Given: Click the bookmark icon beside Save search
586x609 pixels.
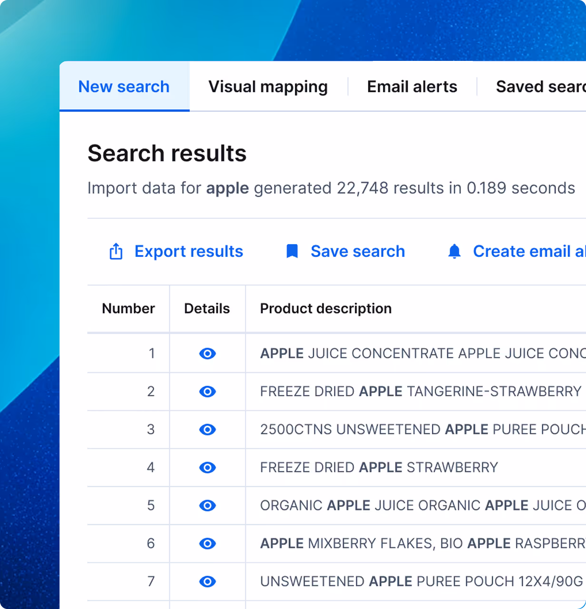Looking at the screenshot, I should [292, 251].
